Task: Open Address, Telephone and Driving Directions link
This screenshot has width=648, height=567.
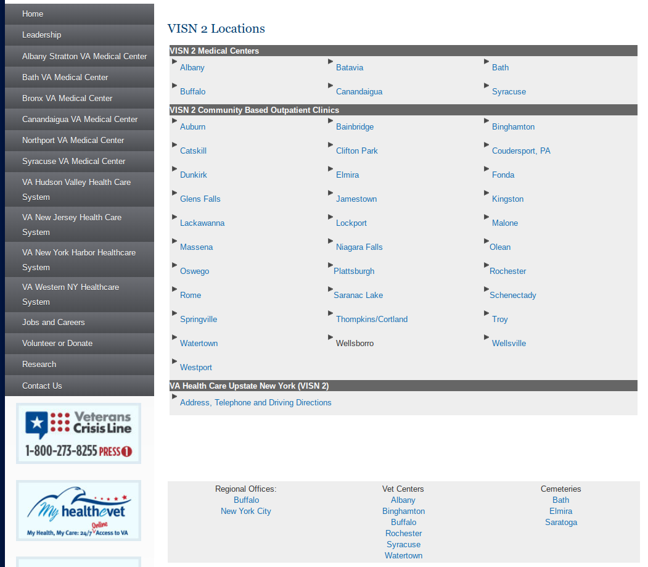Action: point(255,403)
